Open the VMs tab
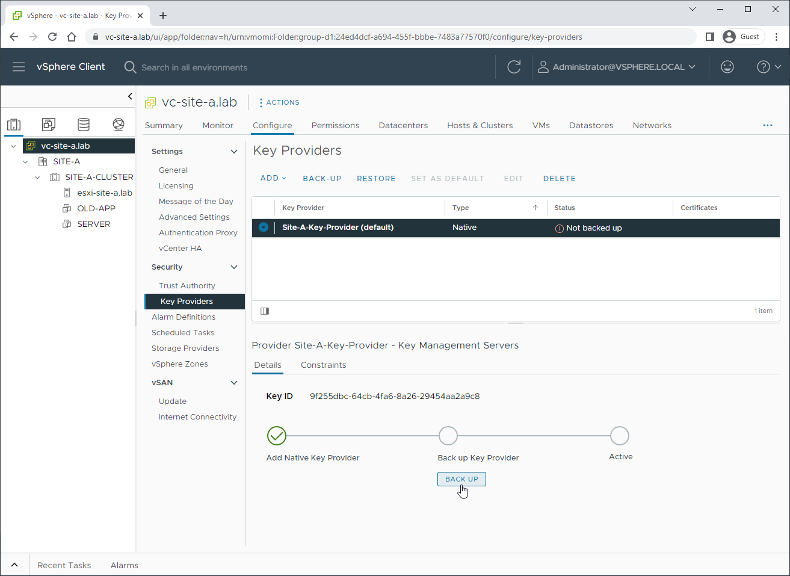The image size is (790, 576). coord(541,125)
